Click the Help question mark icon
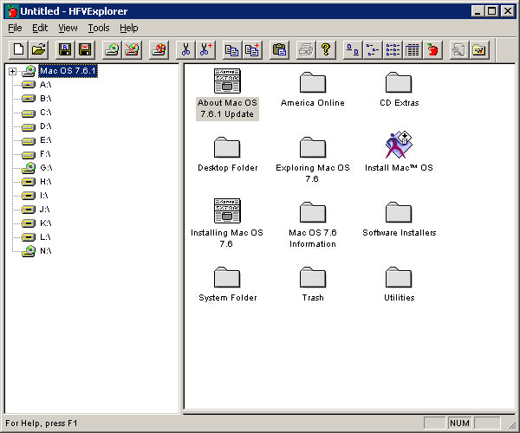This screenshot has width=520, height=433. click(326, 49)
